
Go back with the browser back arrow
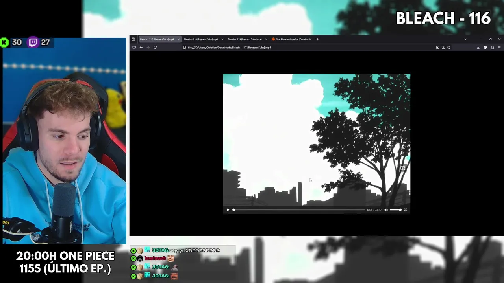(141, 48)
